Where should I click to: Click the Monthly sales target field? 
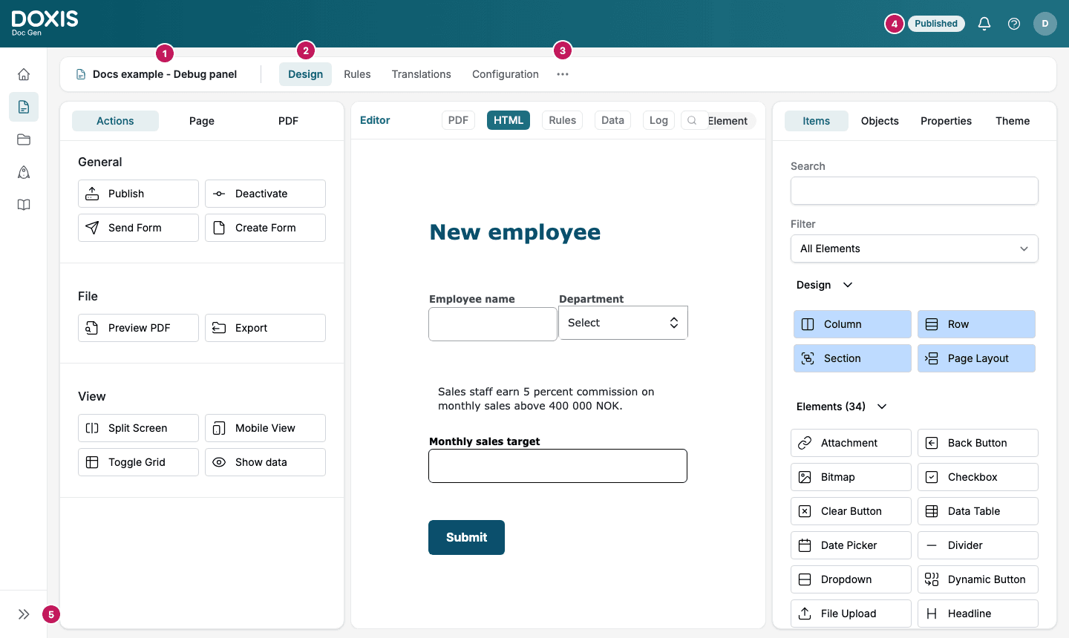pyautogui.click(x=558, y=466)
